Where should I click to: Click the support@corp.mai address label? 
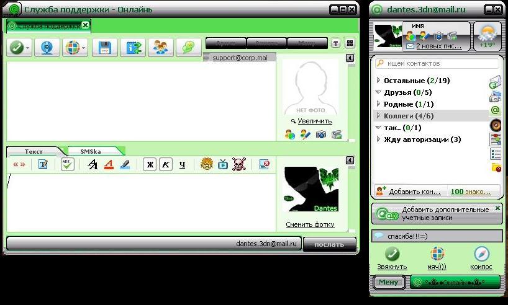pos(240,58)
